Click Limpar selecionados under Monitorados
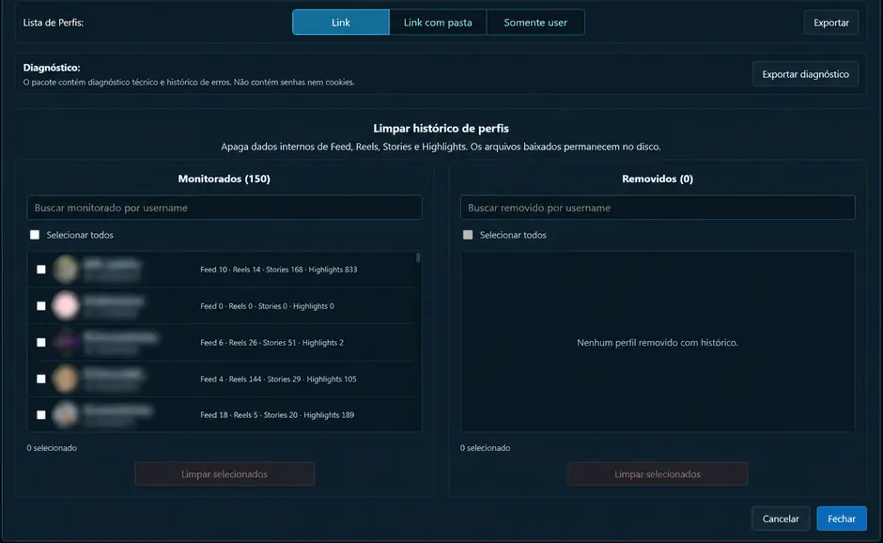883x543 pixels. click(225, 474)
